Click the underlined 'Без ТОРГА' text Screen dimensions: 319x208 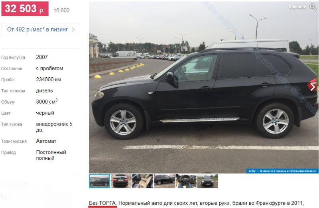coord(102,203)
